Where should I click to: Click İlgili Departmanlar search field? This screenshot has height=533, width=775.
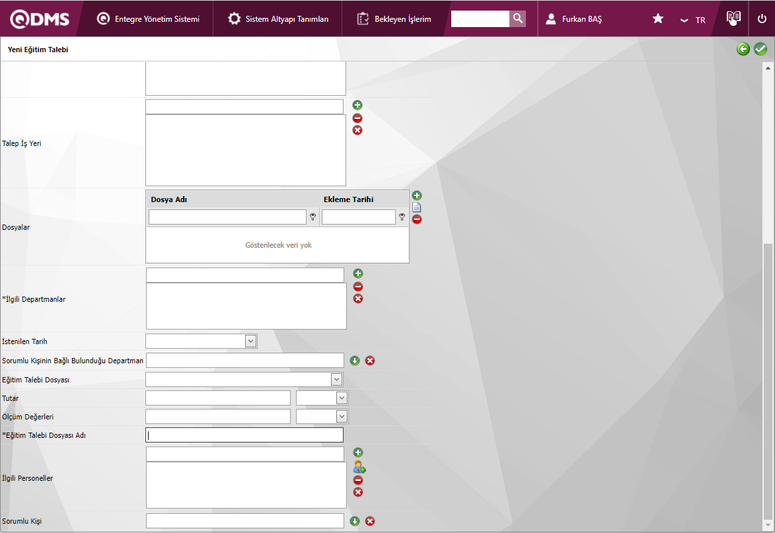tap(245, 275)
